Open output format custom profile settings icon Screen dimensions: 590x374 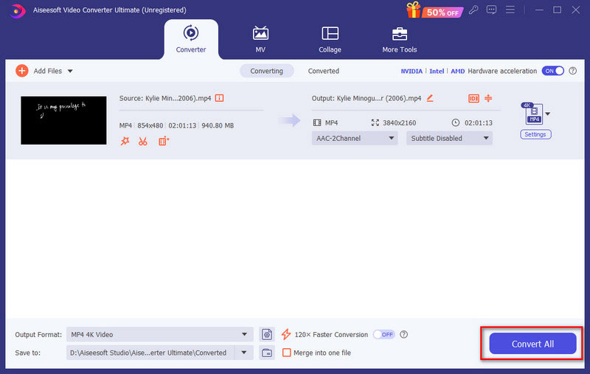(x=267, y=334)
